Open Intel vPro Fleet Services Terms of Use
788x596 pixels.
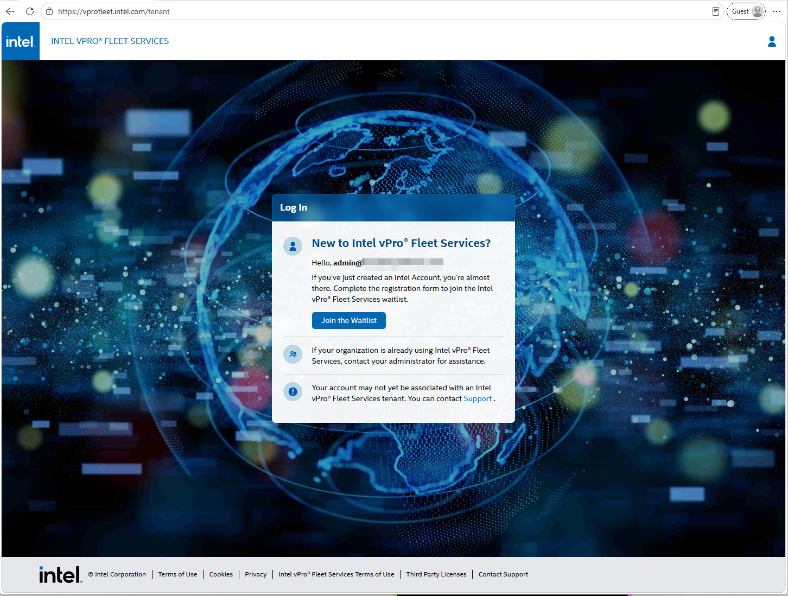tap(336, 574)
